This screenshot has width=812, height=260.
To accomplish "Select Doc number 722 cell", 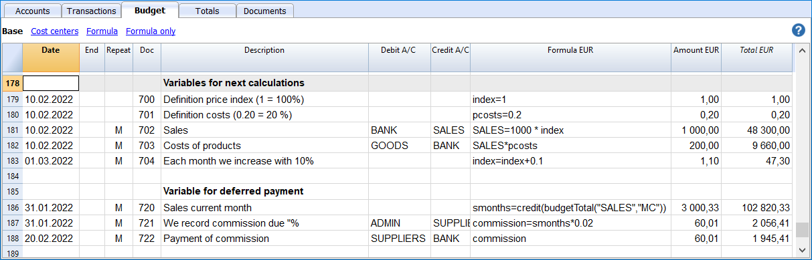I will (147, 239).
